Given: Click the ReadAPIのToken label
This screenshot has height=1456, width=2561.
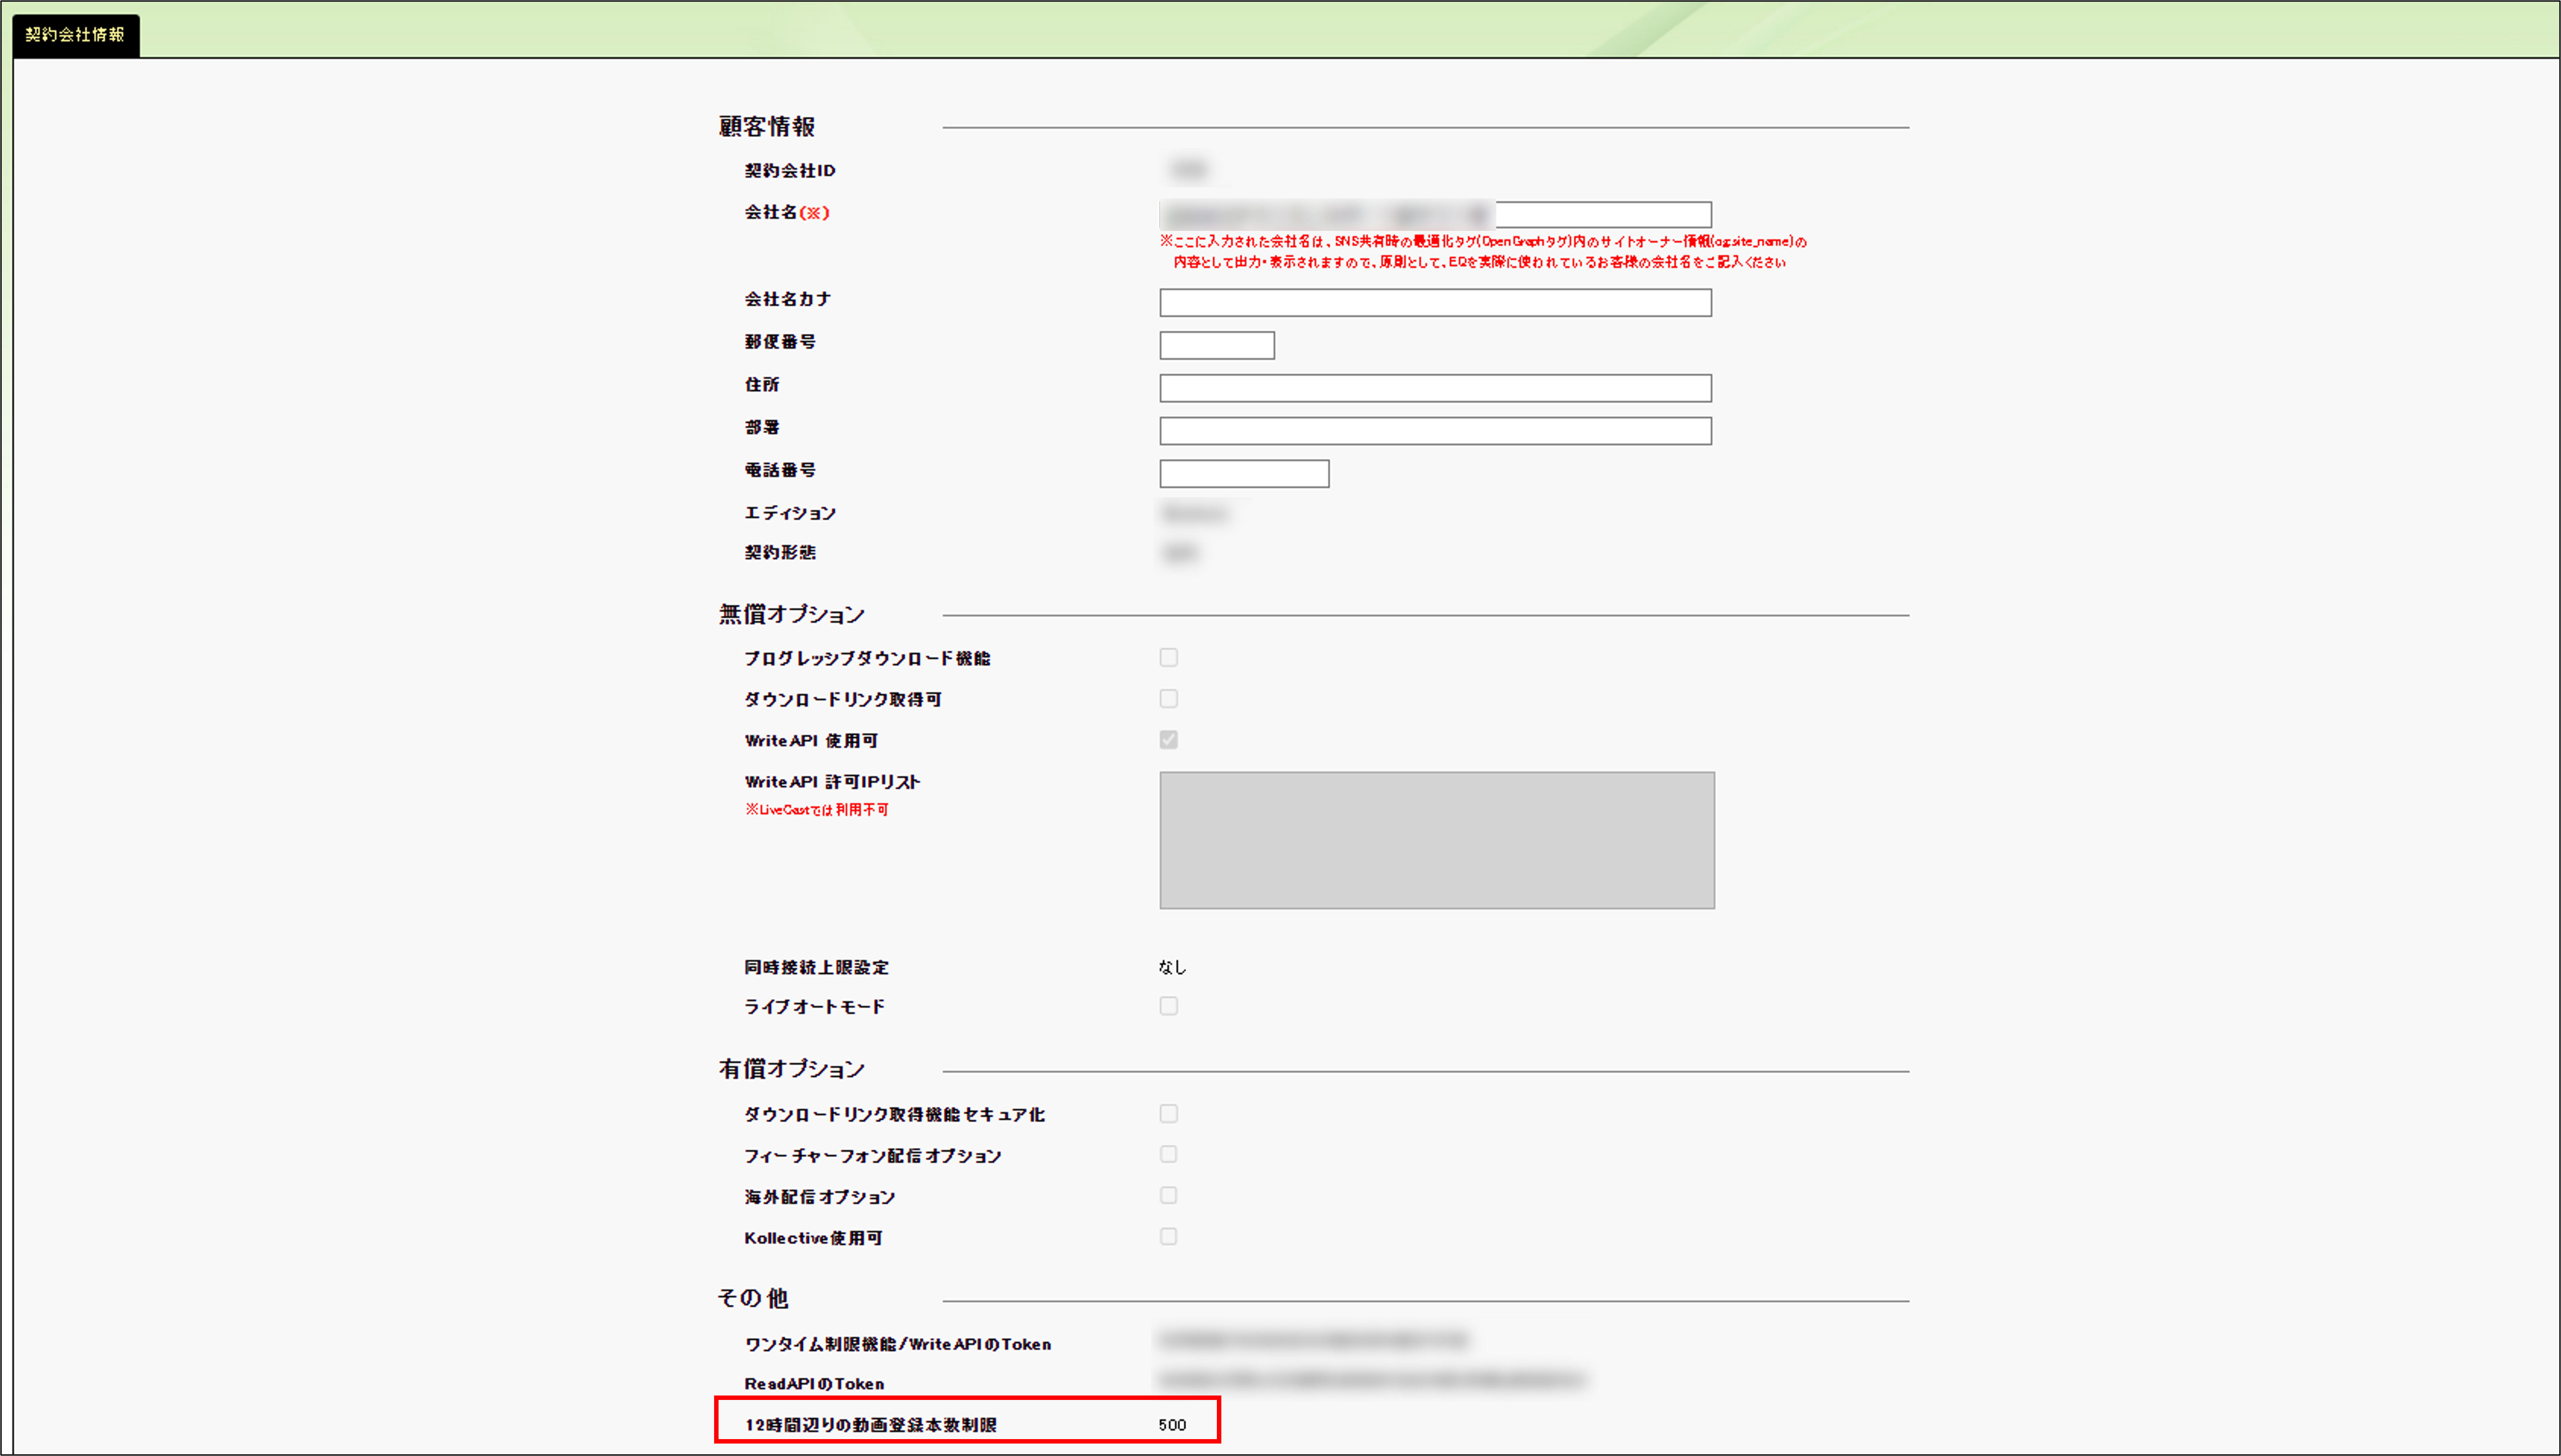Looking at the screenshot, I should pyautogui.click(x=814, y=1384).
